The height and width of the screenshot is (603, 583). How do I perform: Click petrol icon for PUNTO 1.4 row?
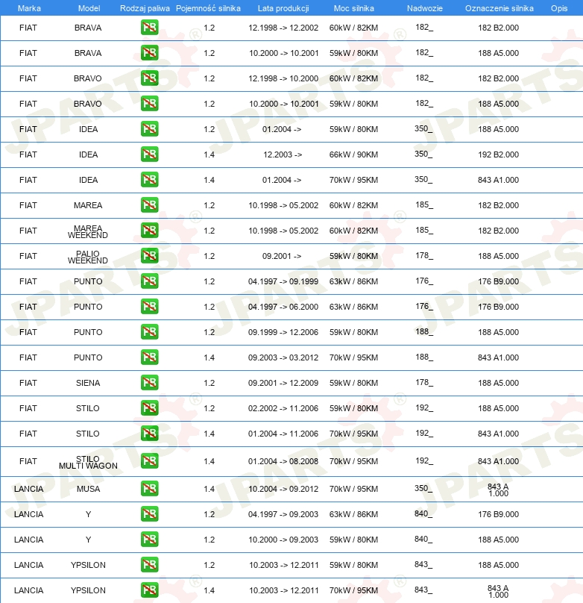(149, 357)
